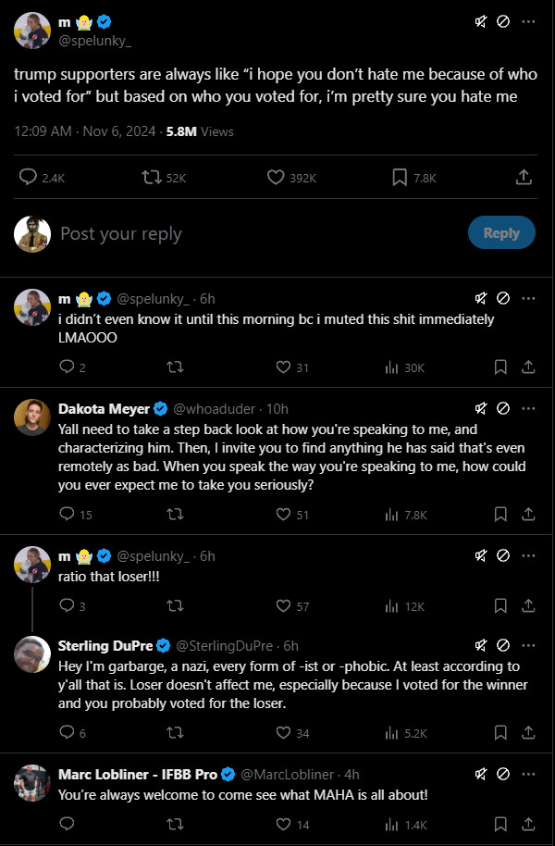Viewport: 555px width, 846px height.
Task: Open the @MarcLobliner handle link
Action: (290, 774)
